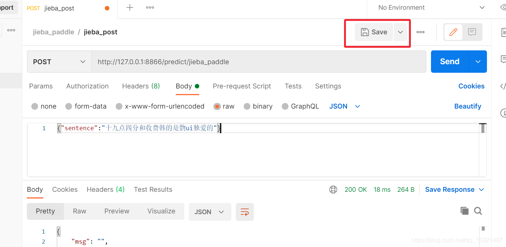Open comments mode speech bubble icon
This screenshot has height=247, width=506.
[472, 32]
